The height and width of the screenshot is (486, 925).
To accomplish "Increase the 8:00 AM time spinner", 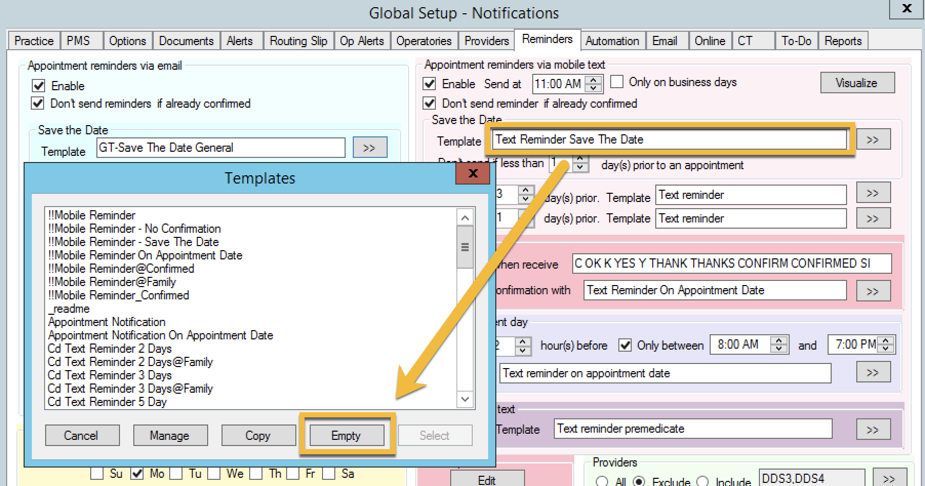I will tap(779, 340).
